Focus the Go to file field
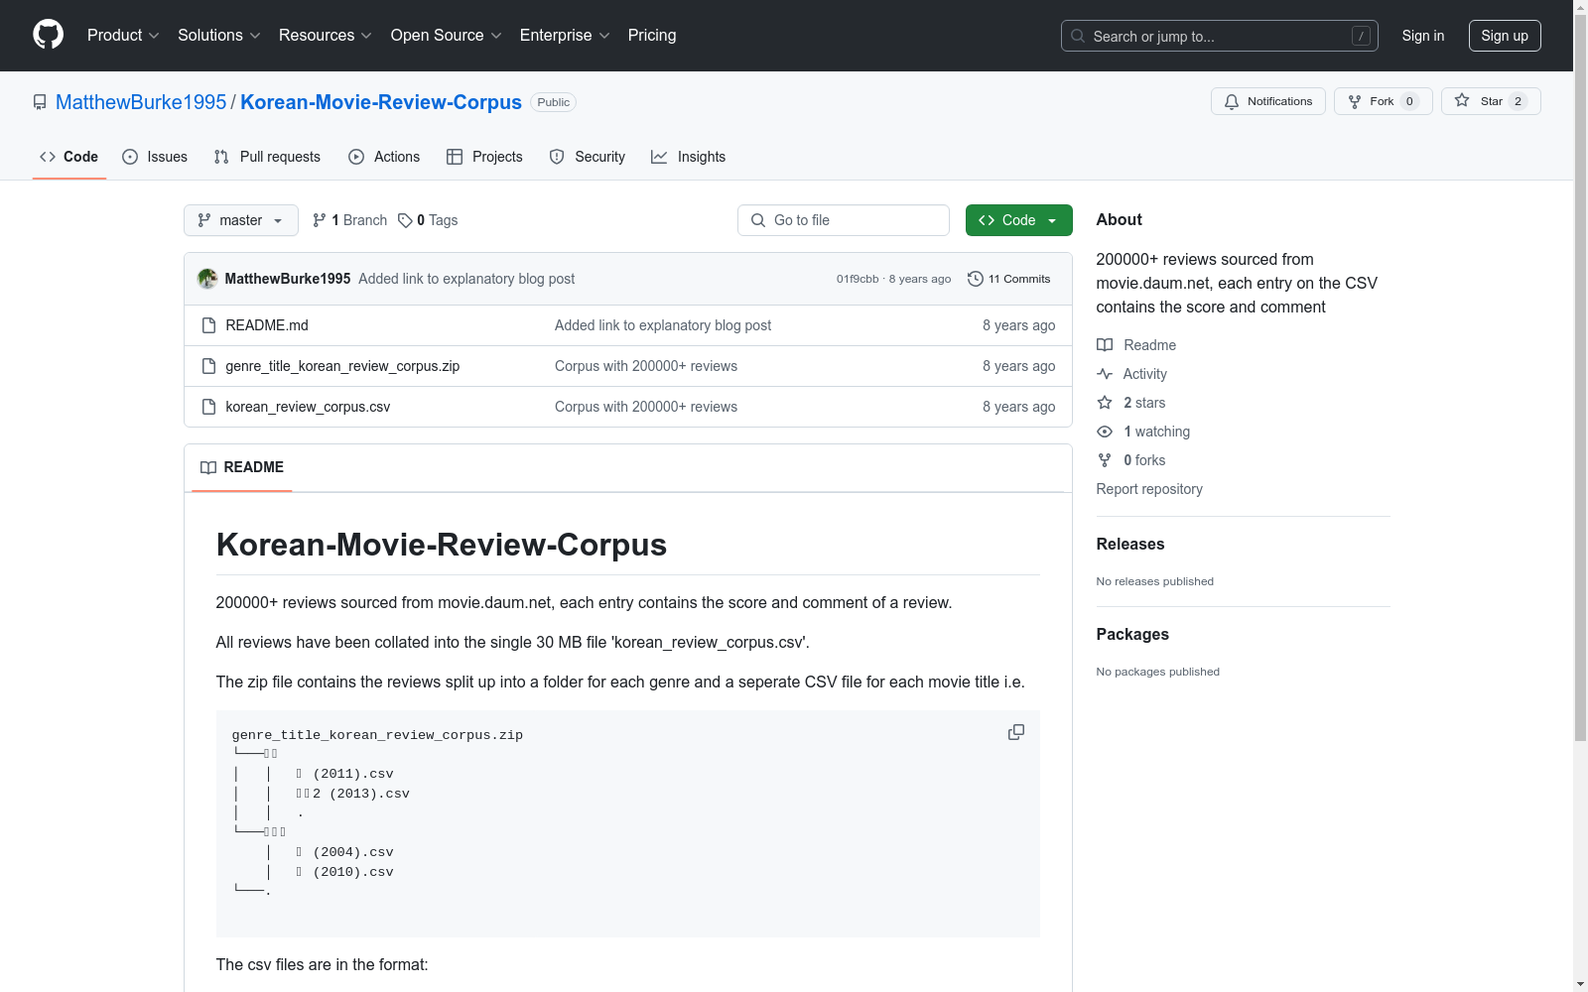This screenshot has height=992, width=1588. 844,220
